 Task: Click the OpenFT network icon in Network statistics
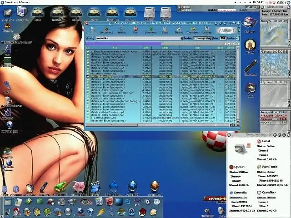pos(231,167)
